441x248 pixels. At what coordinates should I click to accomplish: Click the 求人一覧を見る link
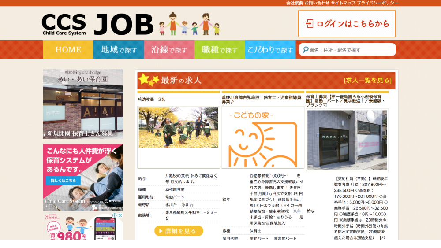[x=368, y=80]
